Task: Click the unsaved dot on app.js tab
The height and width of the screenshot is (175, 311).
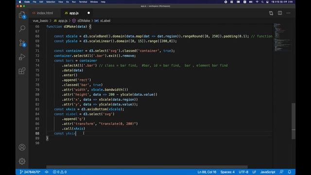Action: coord(88,13)
